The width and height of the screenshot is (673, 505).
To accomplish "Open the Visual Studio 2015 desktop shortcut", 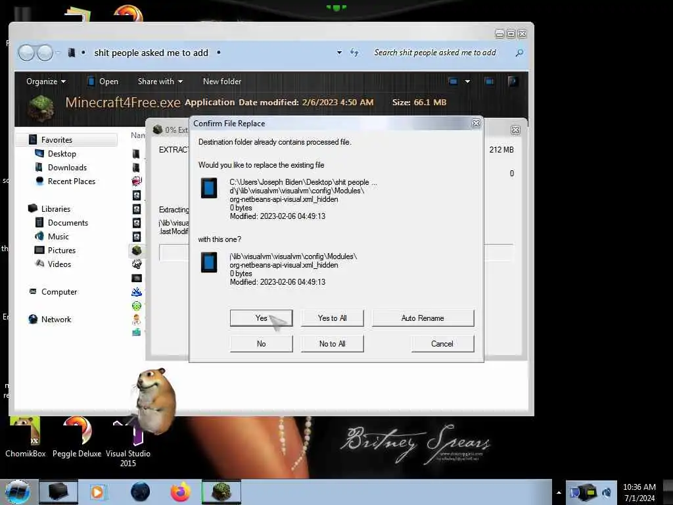I will coord(128,443).
